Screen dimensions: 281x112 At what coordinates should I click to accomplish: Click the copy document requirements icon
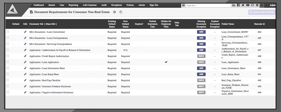[x=121, y=12]
